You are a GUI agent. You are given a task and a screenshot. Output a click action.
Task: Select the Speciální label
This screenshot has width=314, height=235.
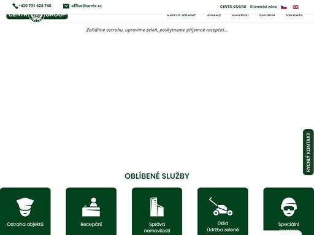click(288, 224)
